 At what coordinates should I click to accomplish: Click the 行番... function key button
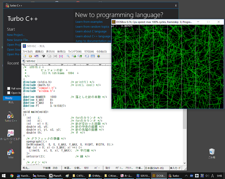pyautogui.click(x=139, y=168)
